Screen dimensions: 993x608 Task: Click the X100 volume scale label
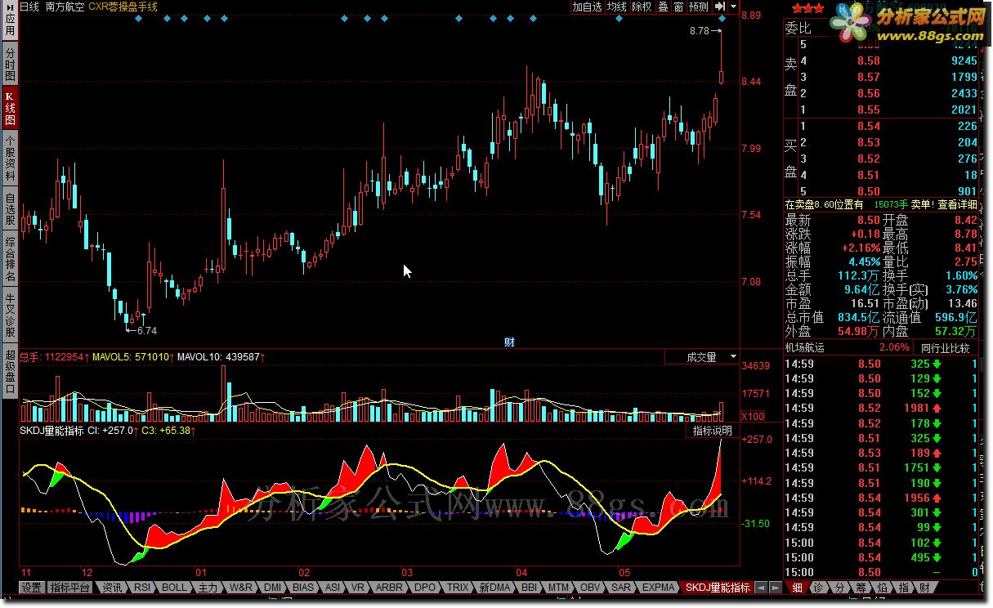(x=753, y=417)
